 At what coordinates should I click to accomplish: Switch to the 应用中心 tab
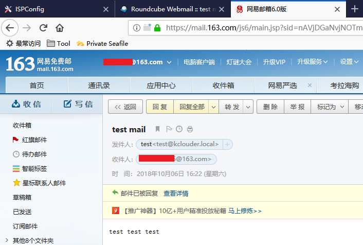161,85
